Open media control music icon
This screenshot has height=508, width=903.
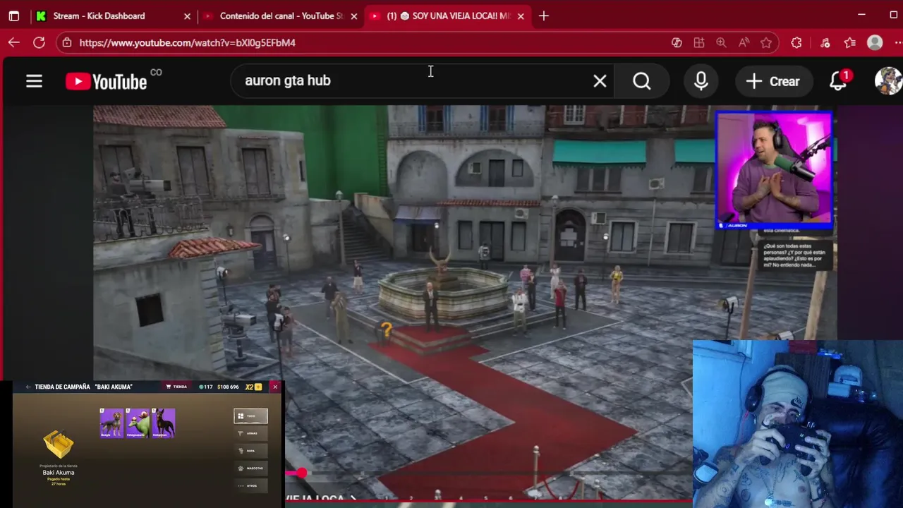point(825,42)
